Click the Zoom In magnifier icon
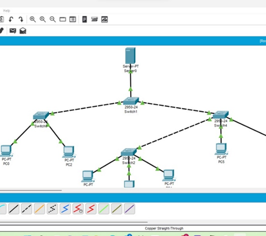 click(x=32, y=19)
